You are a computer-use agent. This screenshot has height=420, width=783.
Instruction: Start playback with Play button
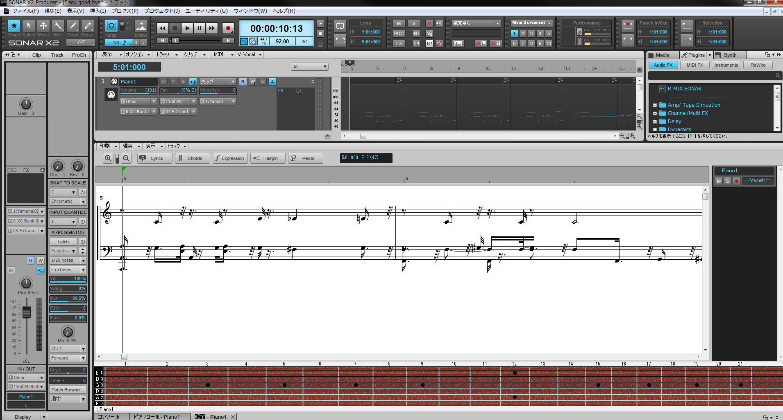[x=187, y=28]
